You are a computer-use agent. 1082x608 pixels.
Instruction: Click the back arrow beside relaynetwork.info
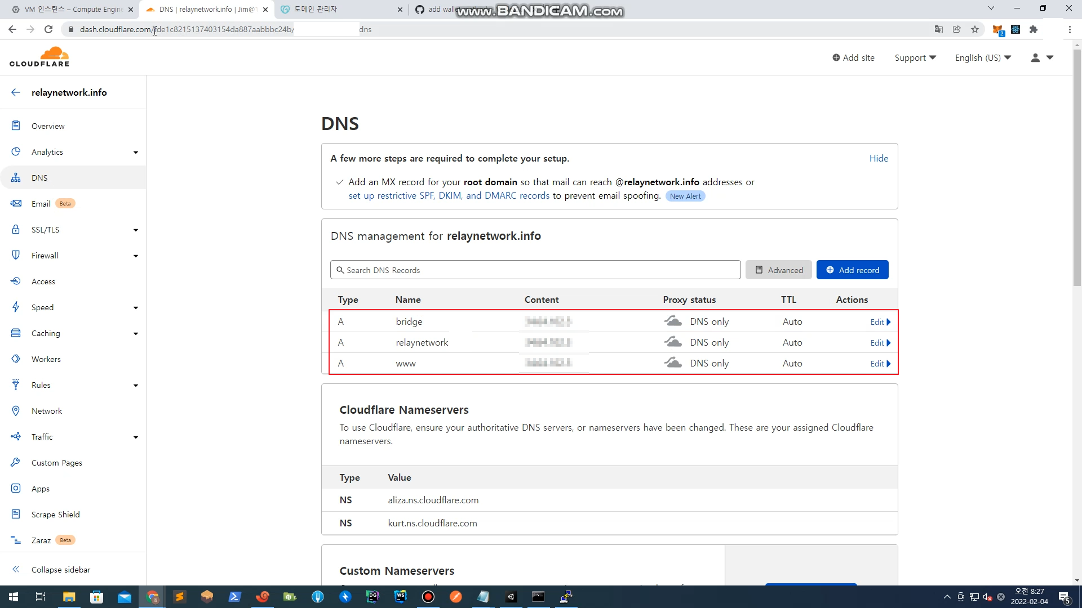16,92
